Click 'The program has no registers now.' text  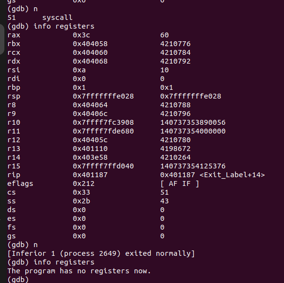click(79, 271)
